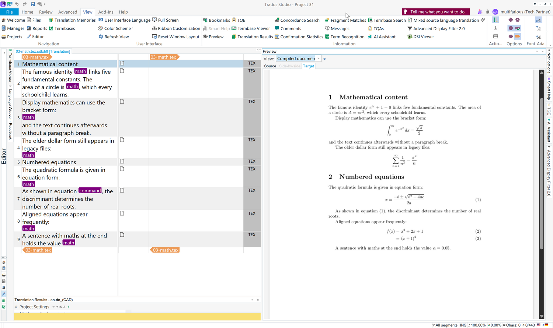Image resolution: width=553 pixels, height=328 pixels.
Task: Open Ribbon Customization
Action: pos(176,28)
